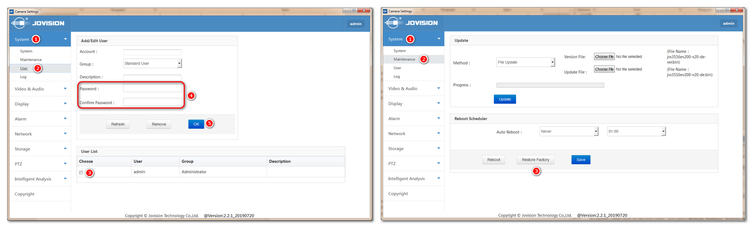Click the Jovision logo in the right window

[x=411, y=23]
